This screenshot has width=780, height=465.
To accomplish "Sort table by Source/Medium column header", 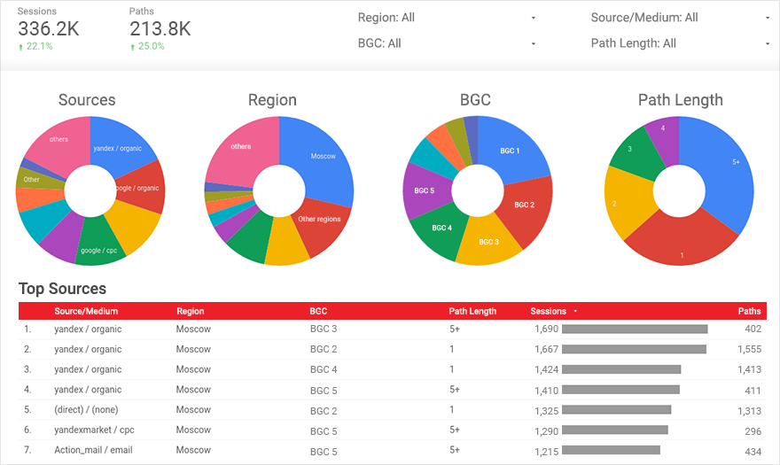I will coord(86,311).
